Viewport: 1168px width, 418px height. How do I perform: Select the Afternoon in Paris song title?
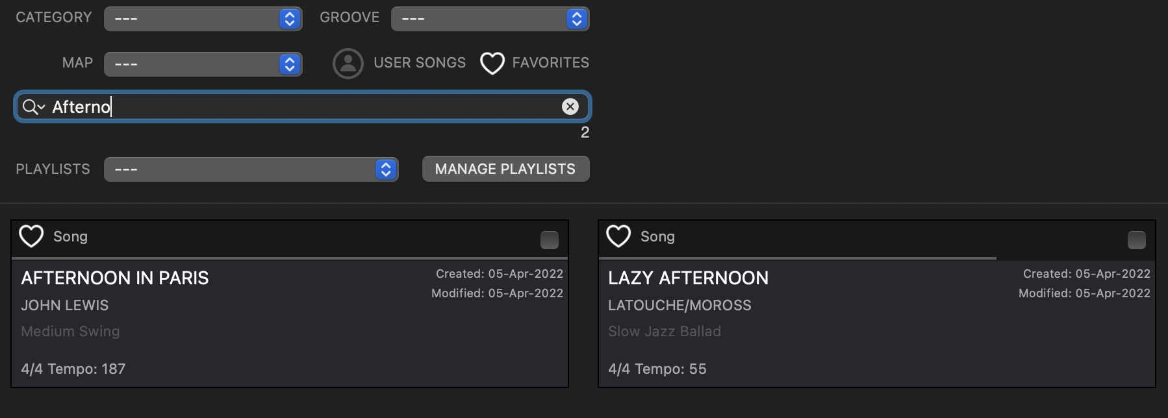[x=115, y=278]
